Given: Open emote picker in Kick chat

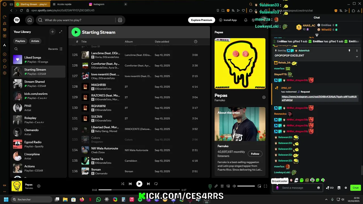Looking at the screenshot, I should (x=318, y=188).
